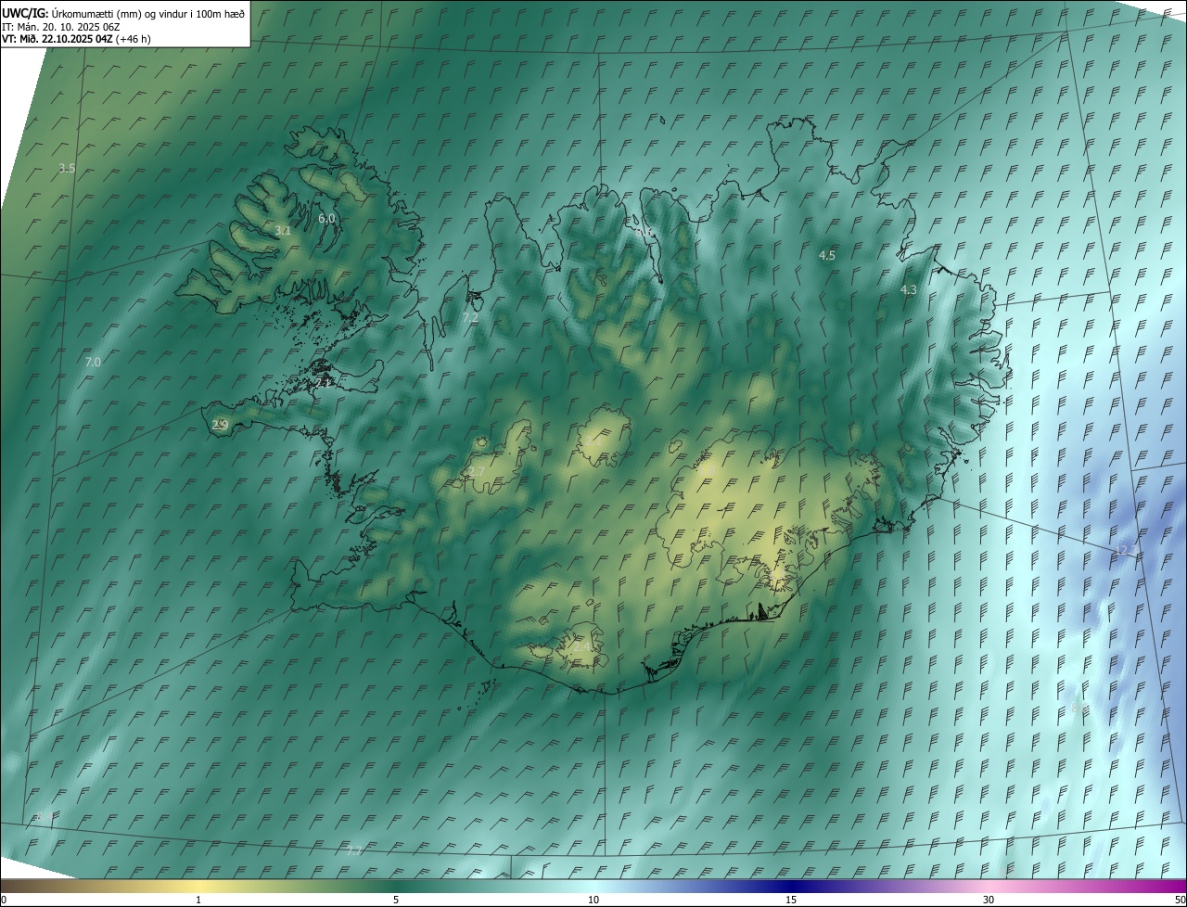
Task: Click the '1' tick on the color scale
Action: [198, 900]
